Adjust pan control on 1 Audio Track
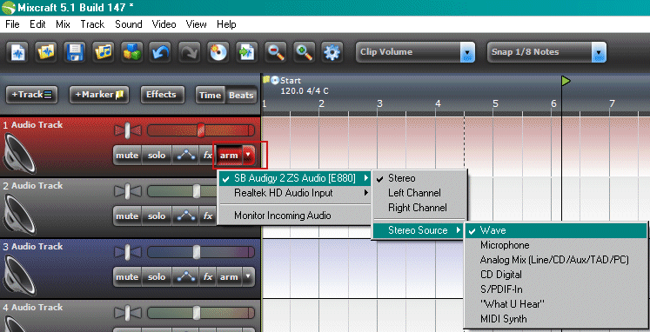 (x=128, y=131)
